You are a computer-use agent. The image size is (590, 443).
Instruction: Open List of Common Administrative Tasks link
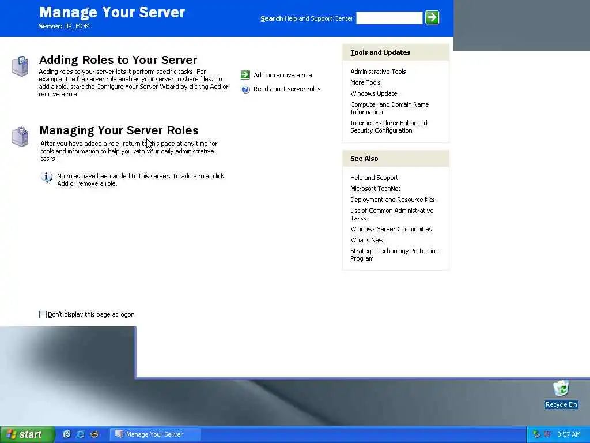click(x=392, y=215)
